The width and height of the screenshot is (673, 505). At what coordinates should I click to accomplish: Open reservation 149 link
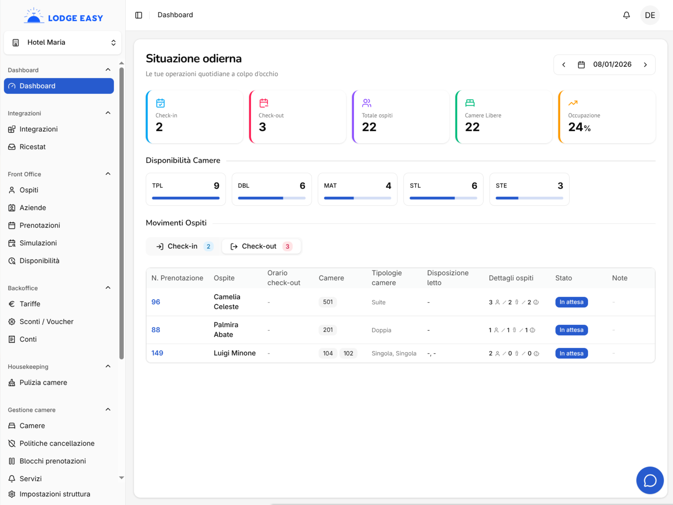coord(157,353)
